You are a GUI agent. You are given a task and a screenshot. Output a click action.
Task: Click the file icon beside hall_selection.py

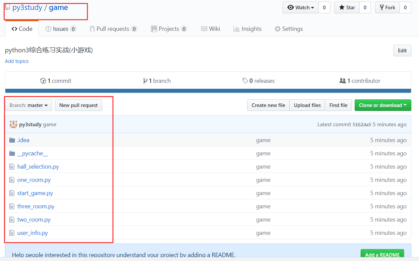pos(12,167)
